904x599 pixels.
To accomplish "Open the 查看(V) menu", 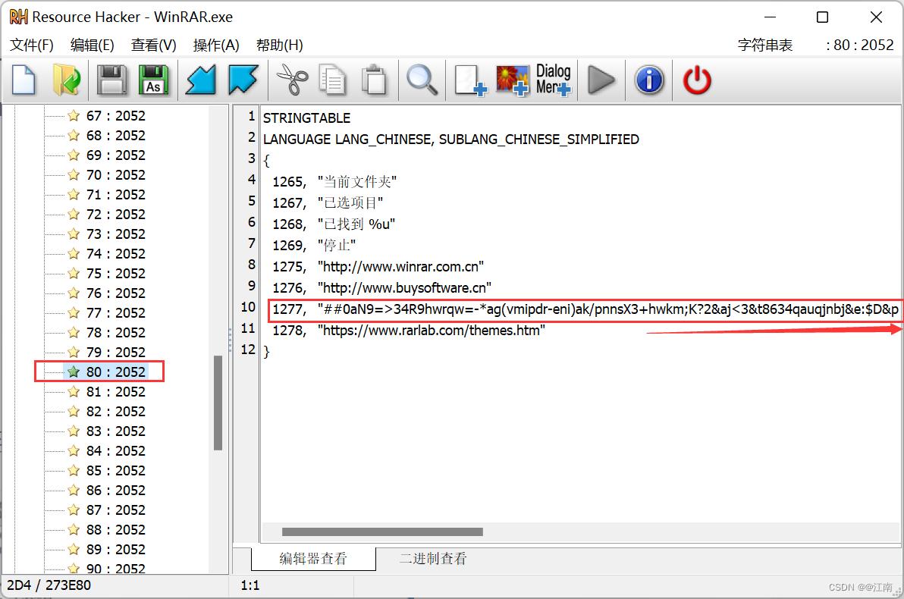I will pyautogui.click(x=153, y=45).
